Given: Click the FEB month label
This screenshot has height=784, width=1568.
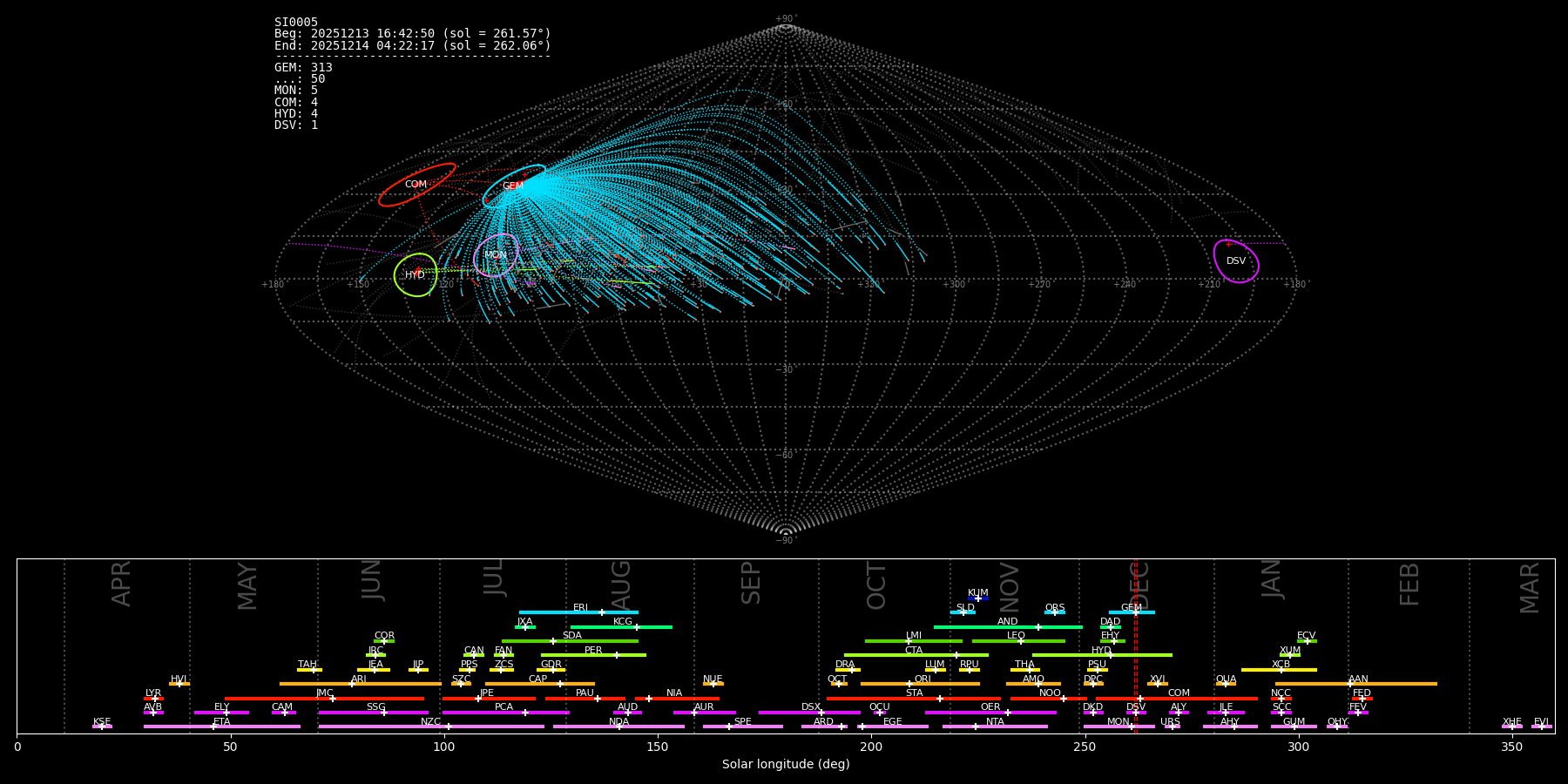Looking at the screenshot, I should (x=1409, y=585).
